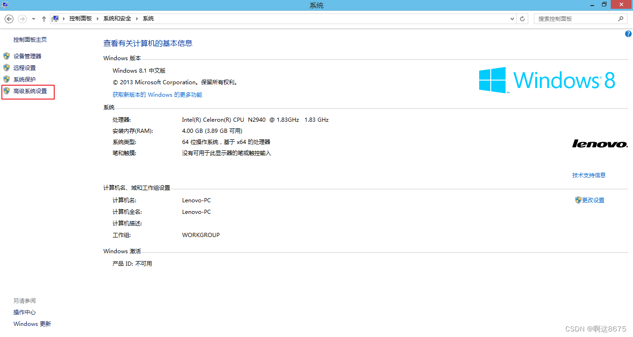
Task: Click the Windows 8.1 中文版 edition text
Action: (139, 71)
